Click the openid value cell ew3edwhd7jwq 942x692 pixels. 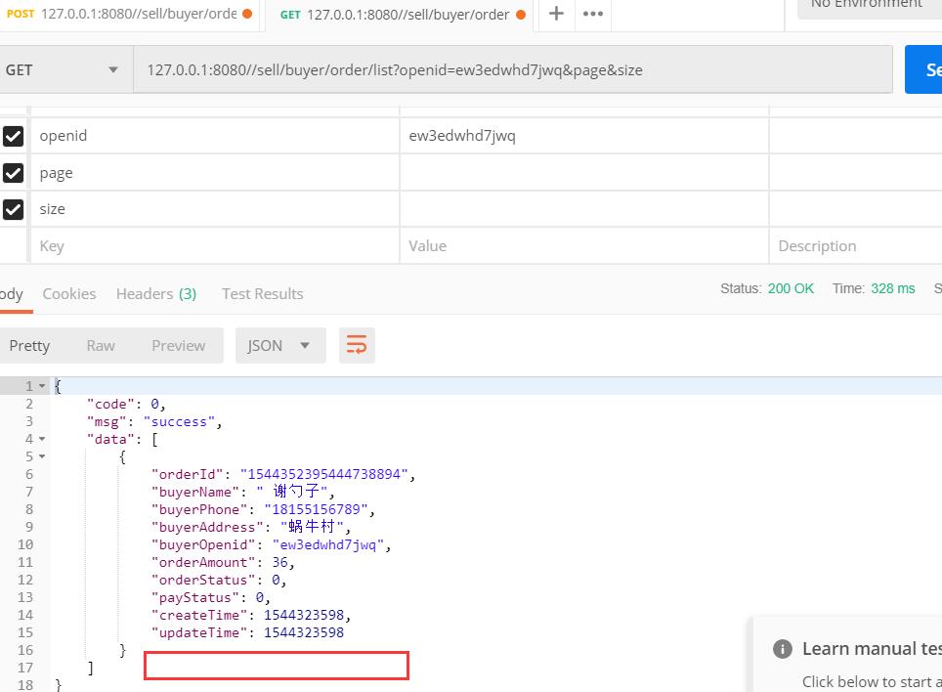point(584,136)
